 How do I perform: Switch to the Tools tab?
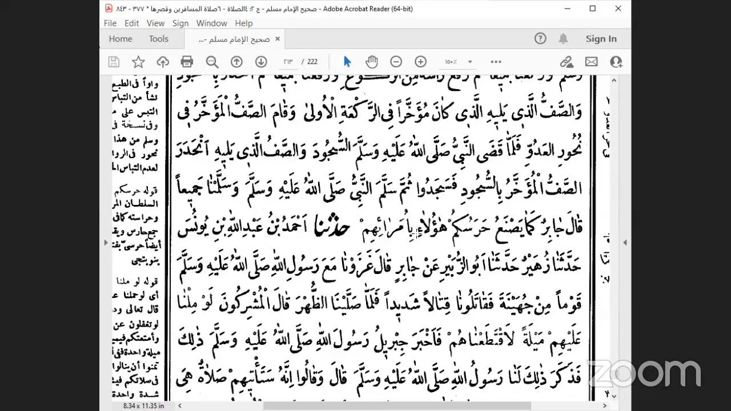(159, 39)
